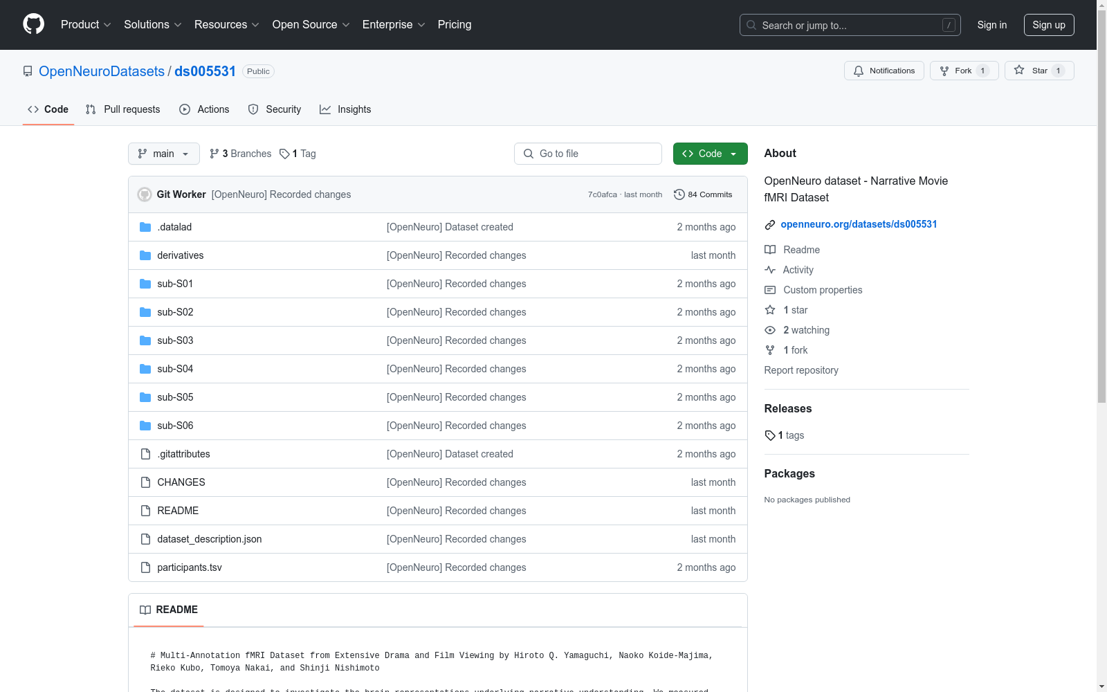Click the Notifications button

[x=884, y=71]
